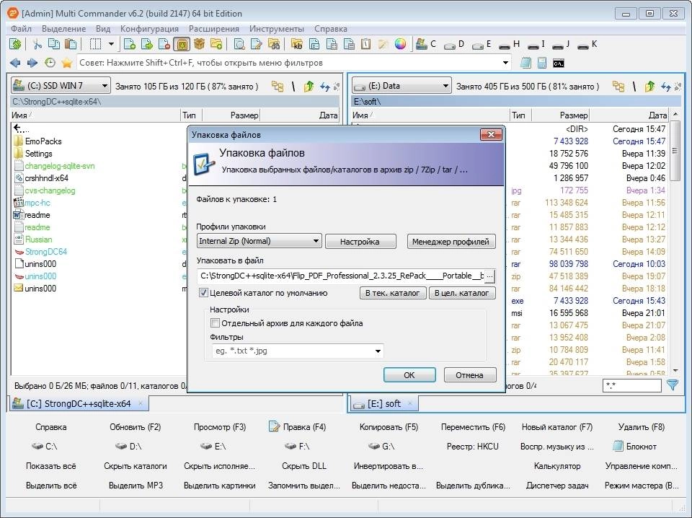Click the Paste clipboard icon

[x=71, y=44]
